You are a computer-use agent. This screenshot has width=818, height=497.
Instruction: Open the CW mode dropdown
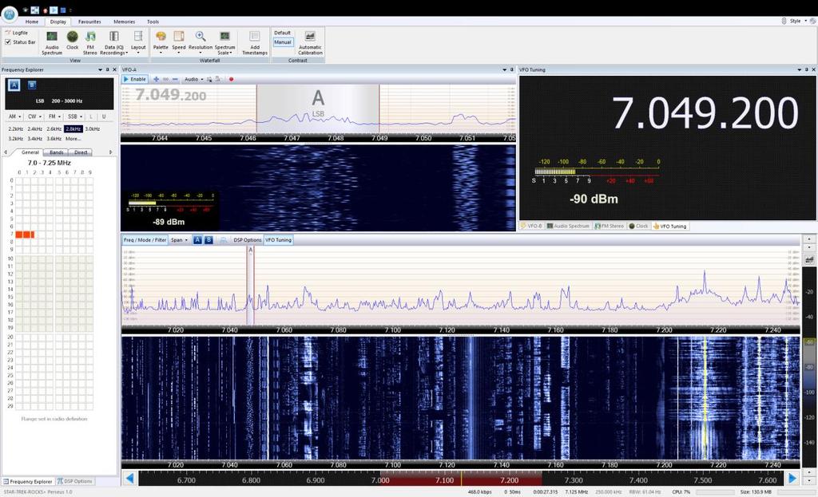tap(34, 116)
